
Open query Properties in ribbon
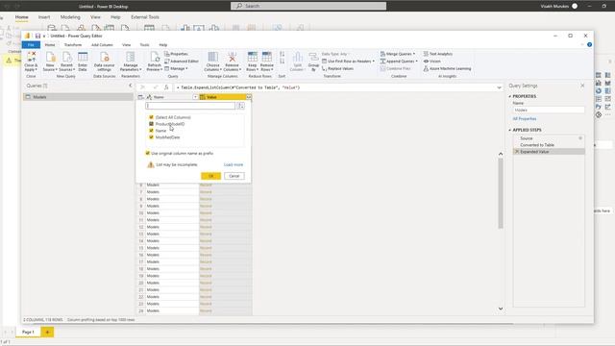point(176,54)
